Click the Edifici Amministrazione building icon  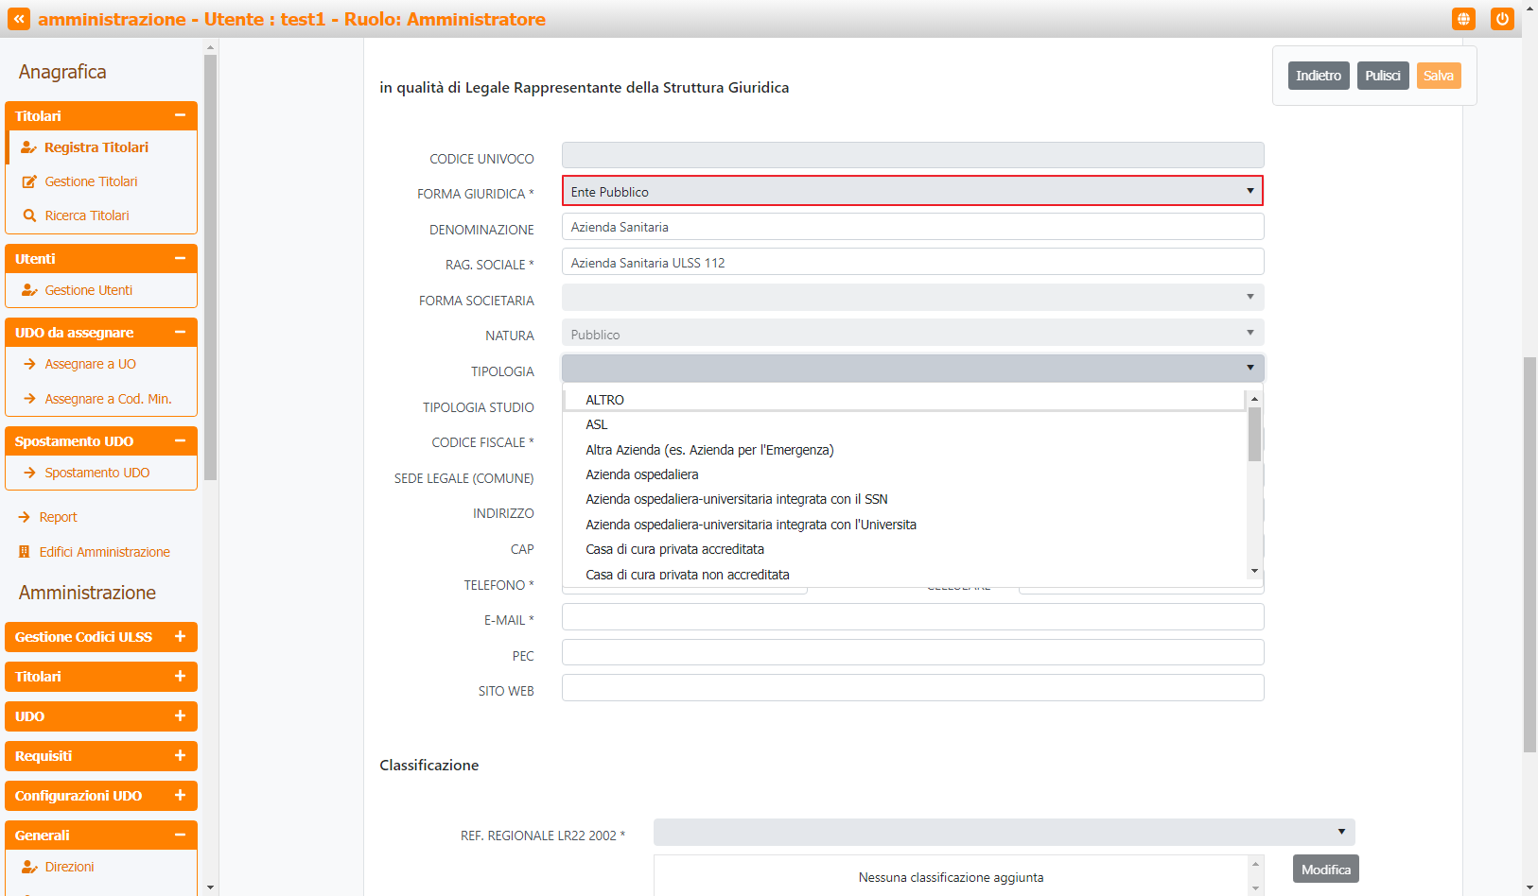tap(25, 552)
